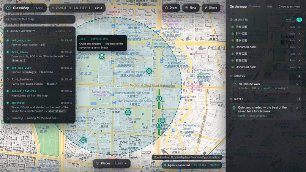Remove last Unnamed park from selection
This screenshot has width=306, height=172.
(300, 67)
